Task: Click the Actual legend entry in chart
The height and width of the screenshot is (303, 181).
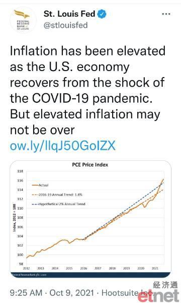Action: 40,185
